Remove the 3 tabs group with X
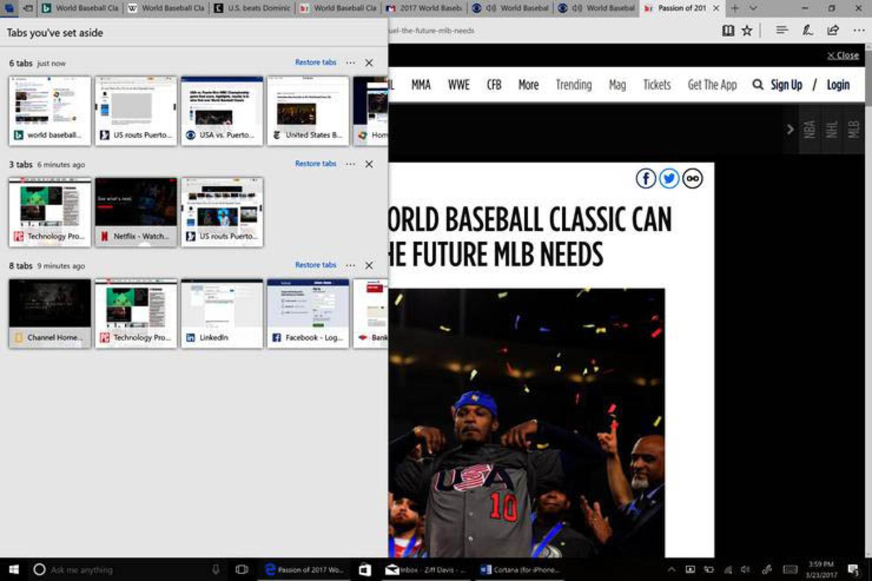872x581 pixels. click(369, 164)
